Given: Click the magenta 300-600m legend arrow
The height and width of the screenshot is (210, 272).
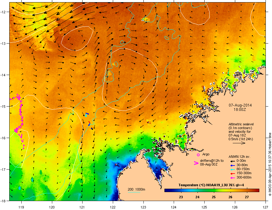Looking at the screenshot, I should [x=232, y=178].
